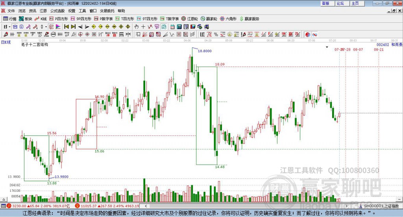Open the 工具 menu
This screenshot has width=403, height=217.
coord(82,11)
